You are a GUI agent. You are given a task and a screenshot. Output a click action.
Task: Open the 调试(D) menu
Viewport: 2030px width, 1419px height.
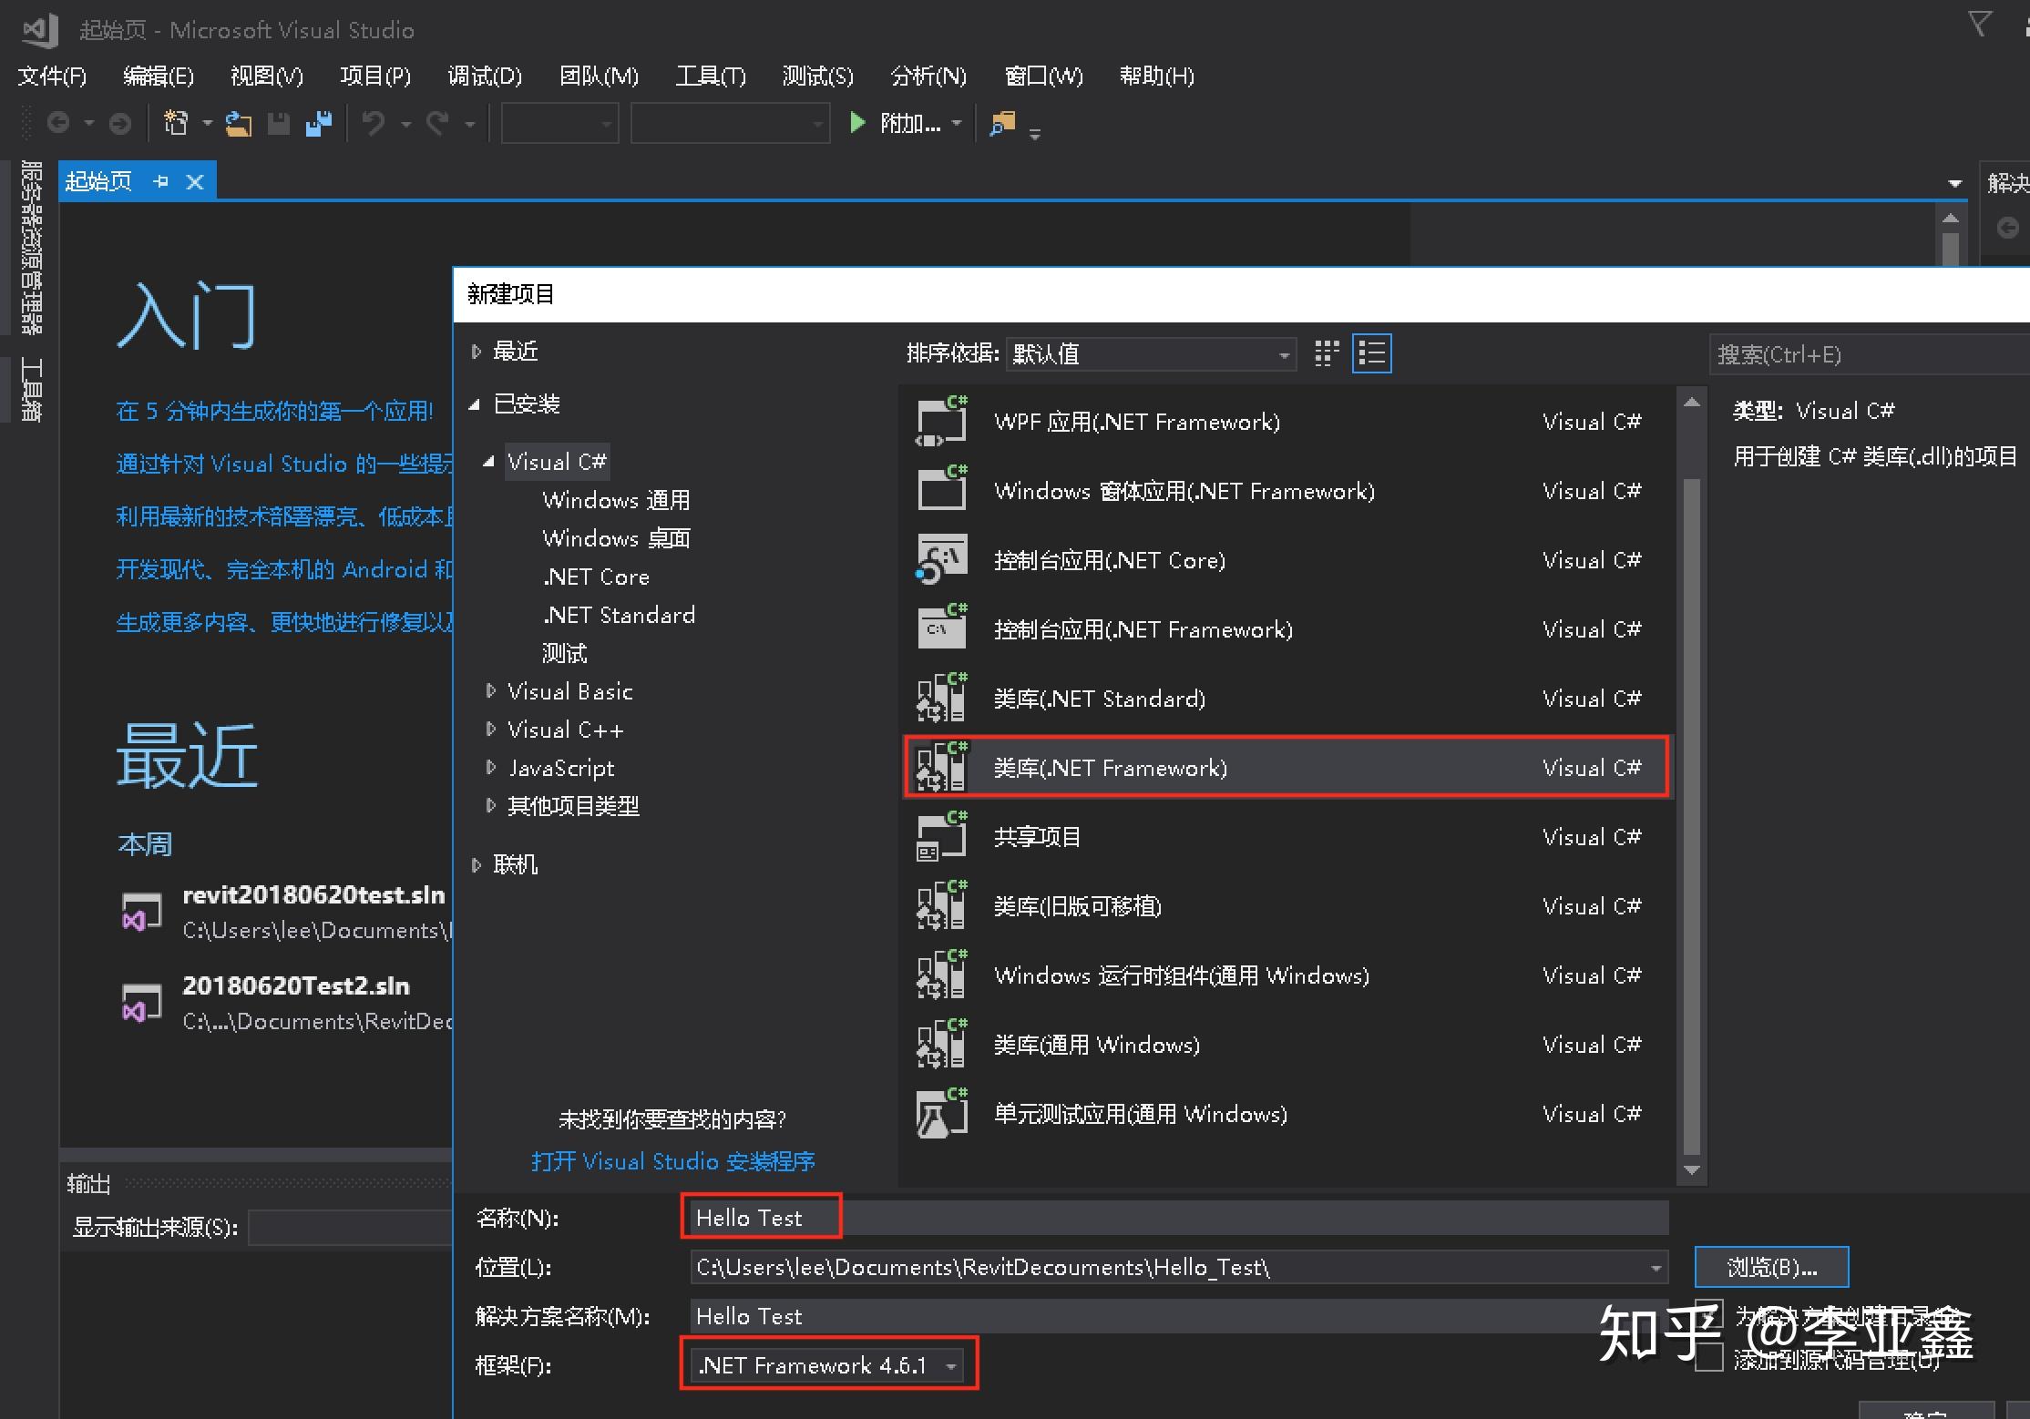[x=485, y=76]
